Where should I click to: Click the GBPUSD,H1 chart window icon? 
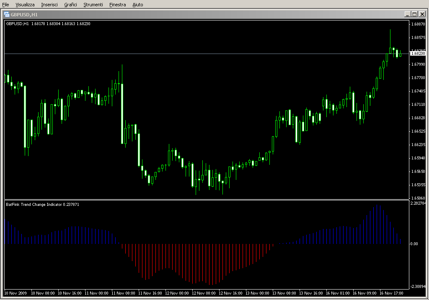tap(7, 14)
